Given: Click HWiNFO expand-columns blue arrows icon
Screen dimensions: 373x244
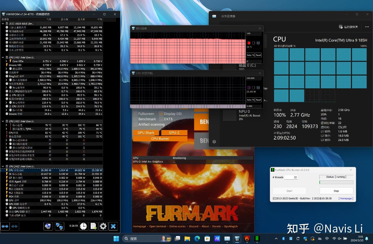Looking at the screenshot, I should click(x=5, y=226).
